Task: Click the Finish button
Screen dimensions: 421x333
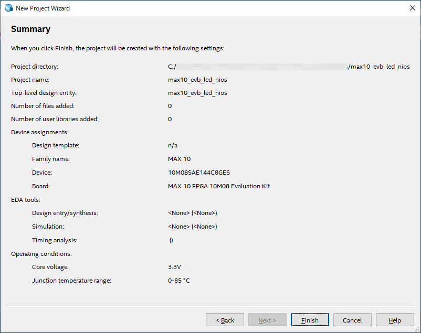Action: (x=310, y=320)
